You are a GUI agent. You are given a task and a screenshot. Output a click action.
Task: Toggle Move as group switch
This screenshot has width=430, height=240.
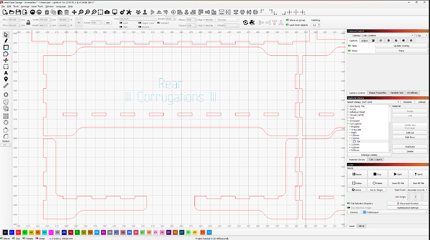[287, 20]
